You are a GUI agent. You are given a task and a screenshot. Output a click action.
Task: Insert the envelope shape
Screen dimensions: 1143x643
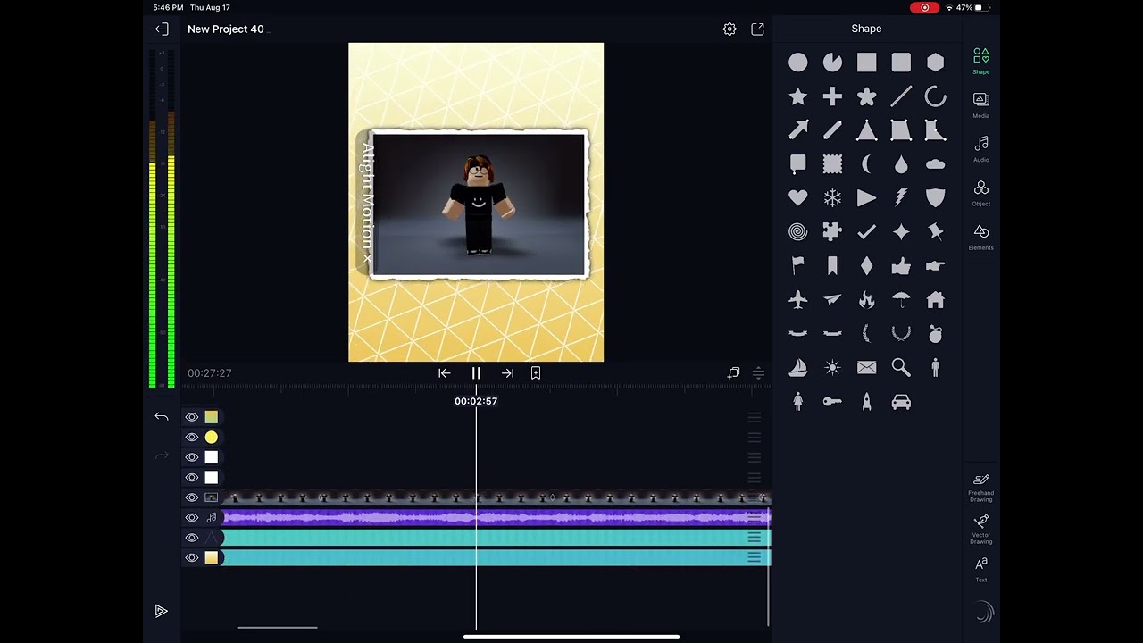(866, 368)
